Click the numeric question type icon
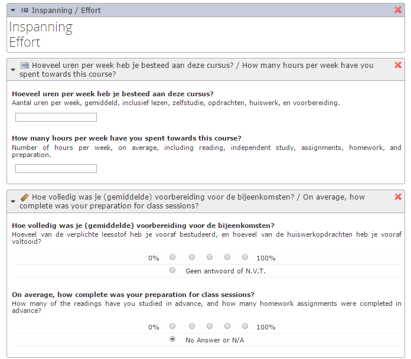Image resolution: width=411 pixels, height=359 pixels. (25, 66)
